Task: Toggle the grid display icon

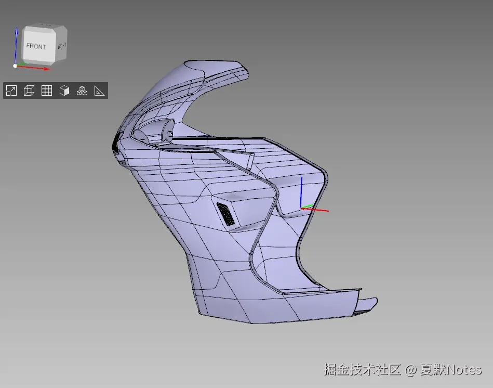Action: 46,90
